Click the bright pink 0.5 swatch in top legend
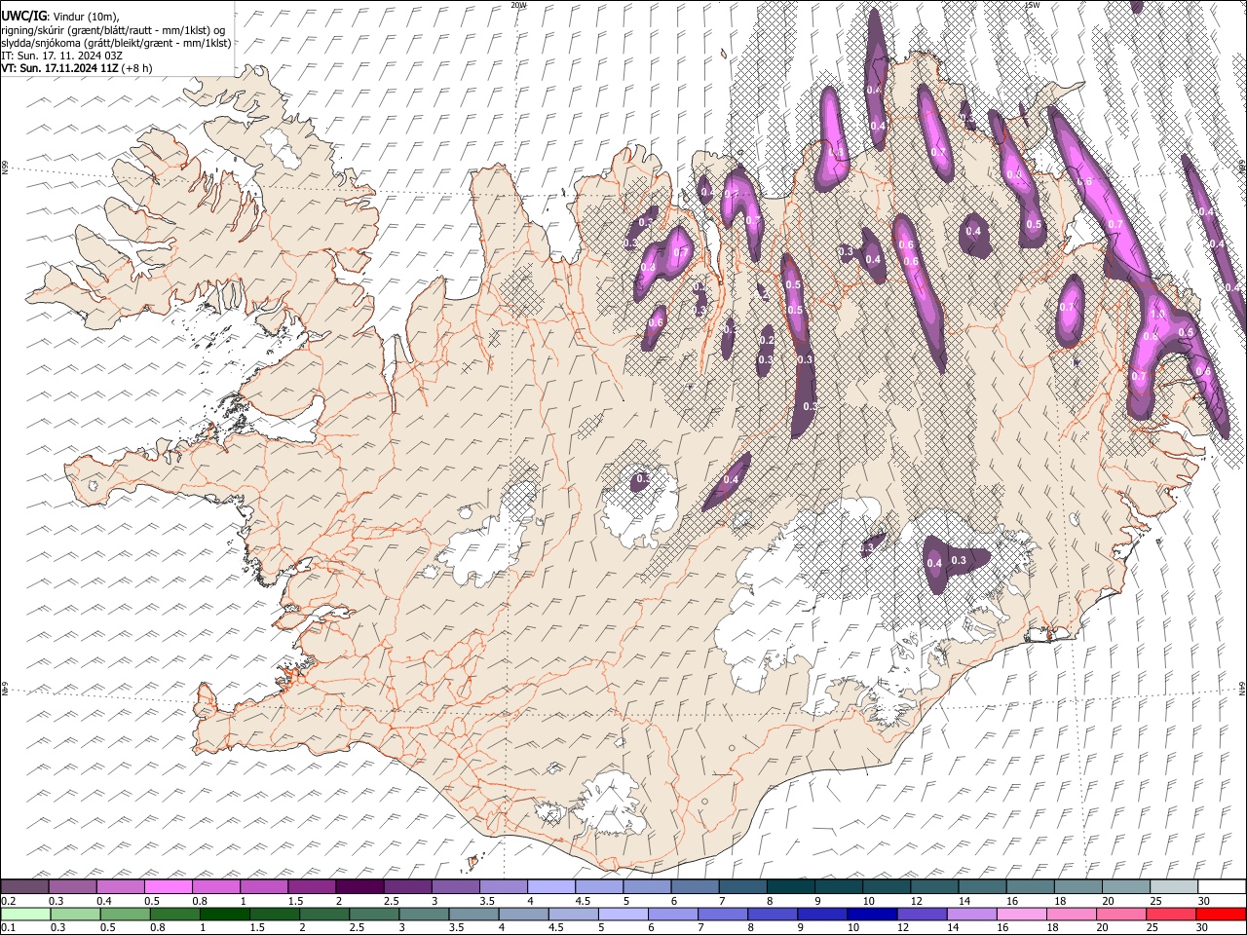Viewport: 1247px width, 935px height. [x=168, y=887]
